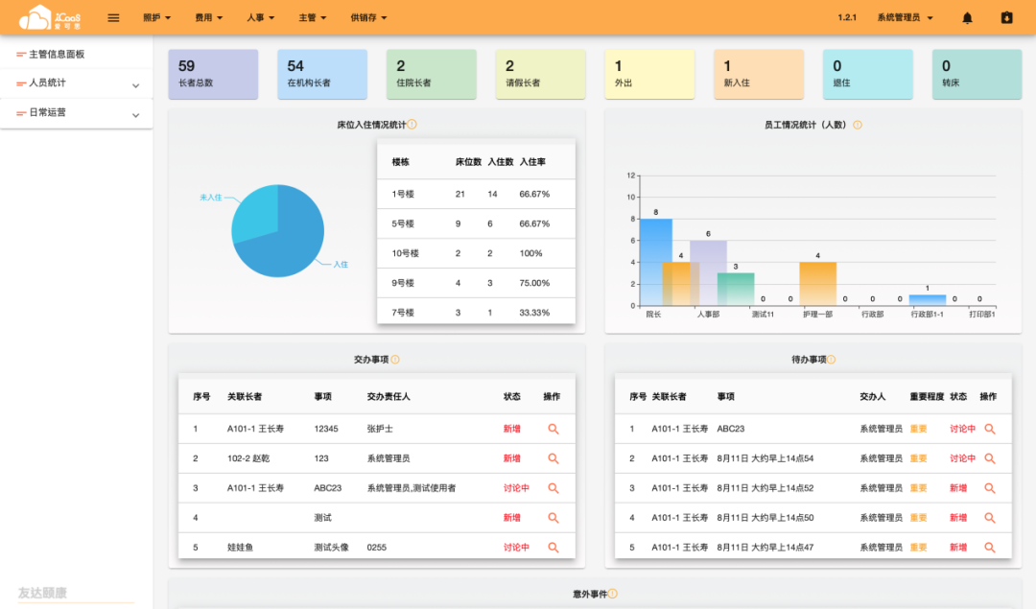The width and height of the screenshot is (1036, 609).
Task: Open the notifications bell icon
Action: pyautogui.click(x=967, y=17)
